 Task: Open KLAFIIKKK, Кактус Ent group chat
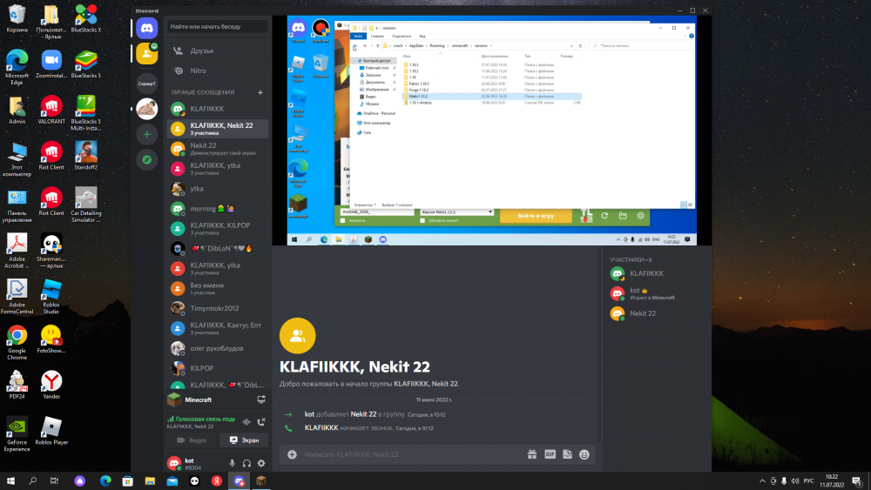(217, 328)
